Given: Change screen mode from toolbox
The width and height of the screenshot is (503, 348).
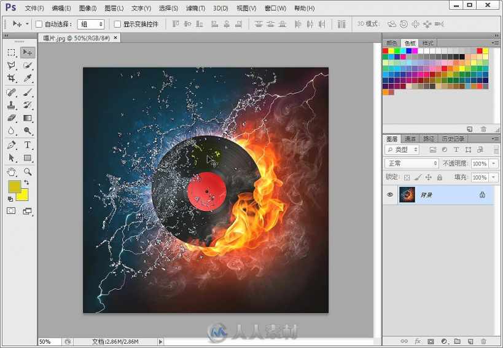Looking at the screenshot, I should click(28, 211).
